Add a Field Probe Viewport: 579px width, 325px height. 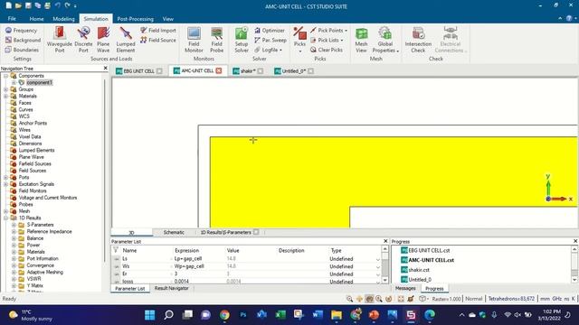point(217,40)
